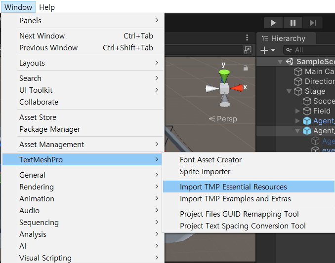Open Font Asset Creator
335x263 pixels.
(x=249, y=160)
